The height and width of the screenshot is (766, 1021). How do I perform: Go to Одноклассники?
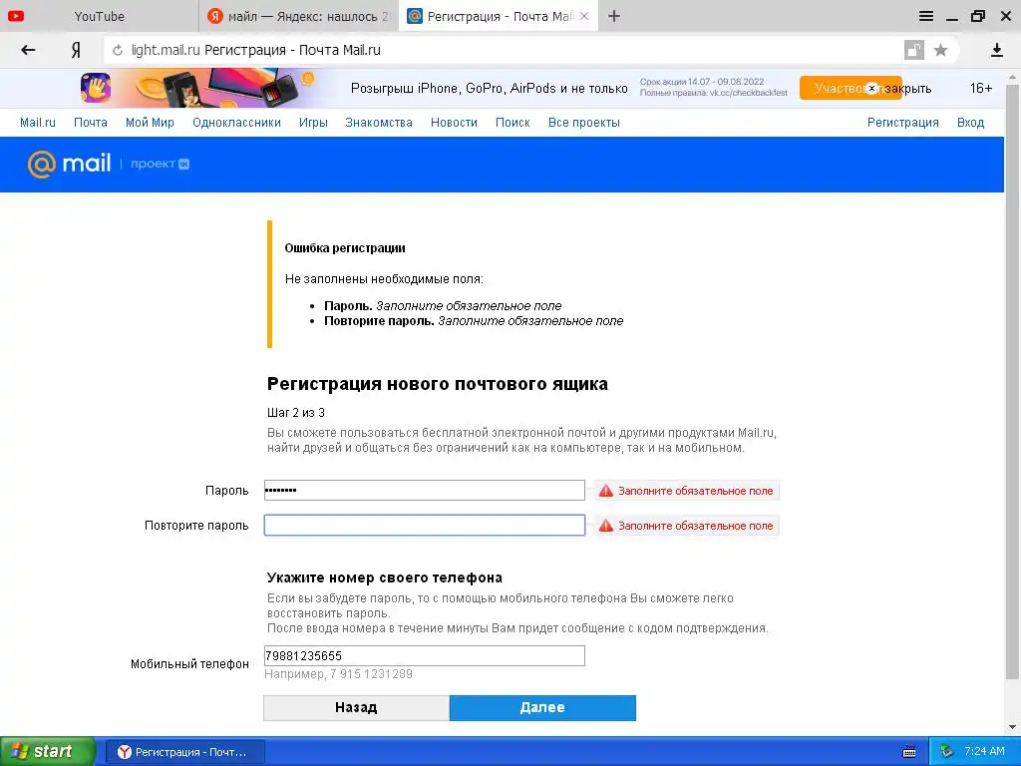coord(236,123)
